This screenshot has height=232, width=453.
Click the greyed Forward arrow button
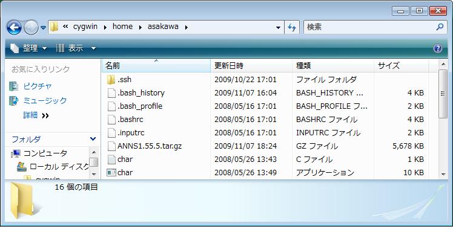[31, 28]
